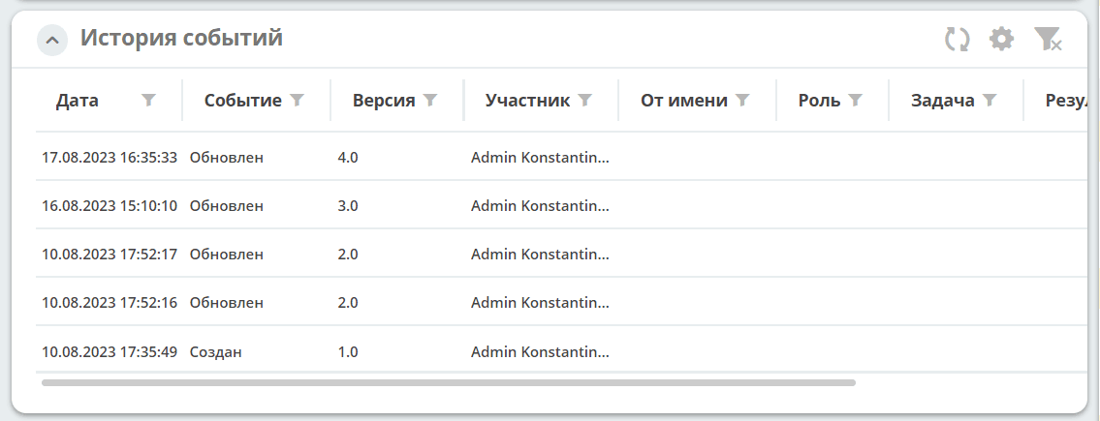Click the partially visible Результат column header

[1066, 101]
